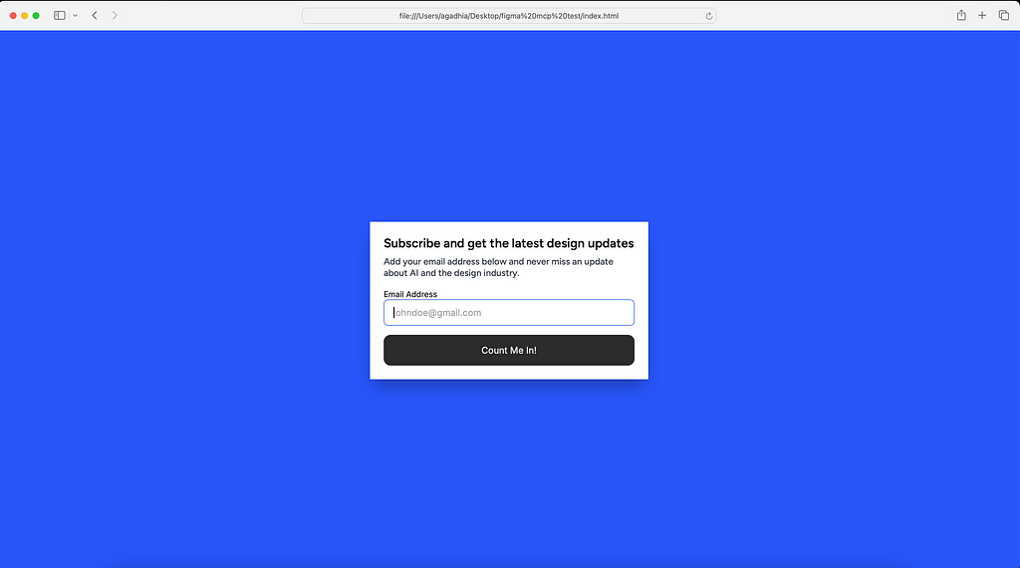Viewport: 1020px width, 568px height.
Task: Click the Subscribe heading text
Action: pyautogui.click(x=509, y=243)
